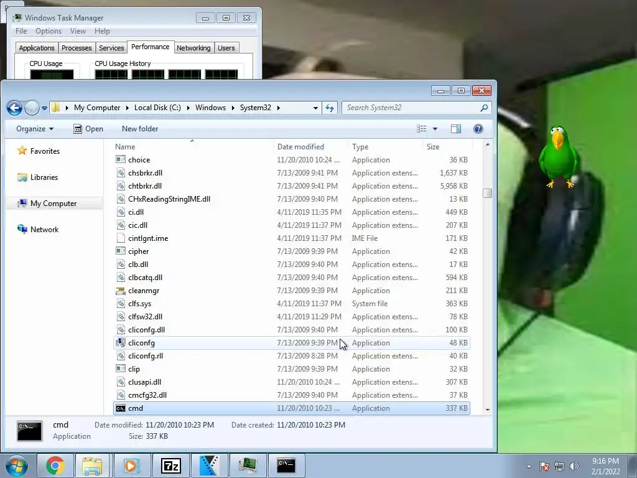Screen dimensions: 637x478
Task: Click the Search System32 input field
Action: click(411, 108)
